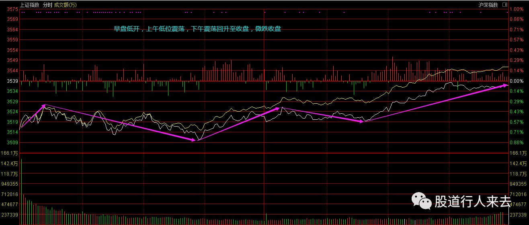529x225 pixels.
Task: Click the 股道行人来去 watermark text
Action: coord(473,201)
